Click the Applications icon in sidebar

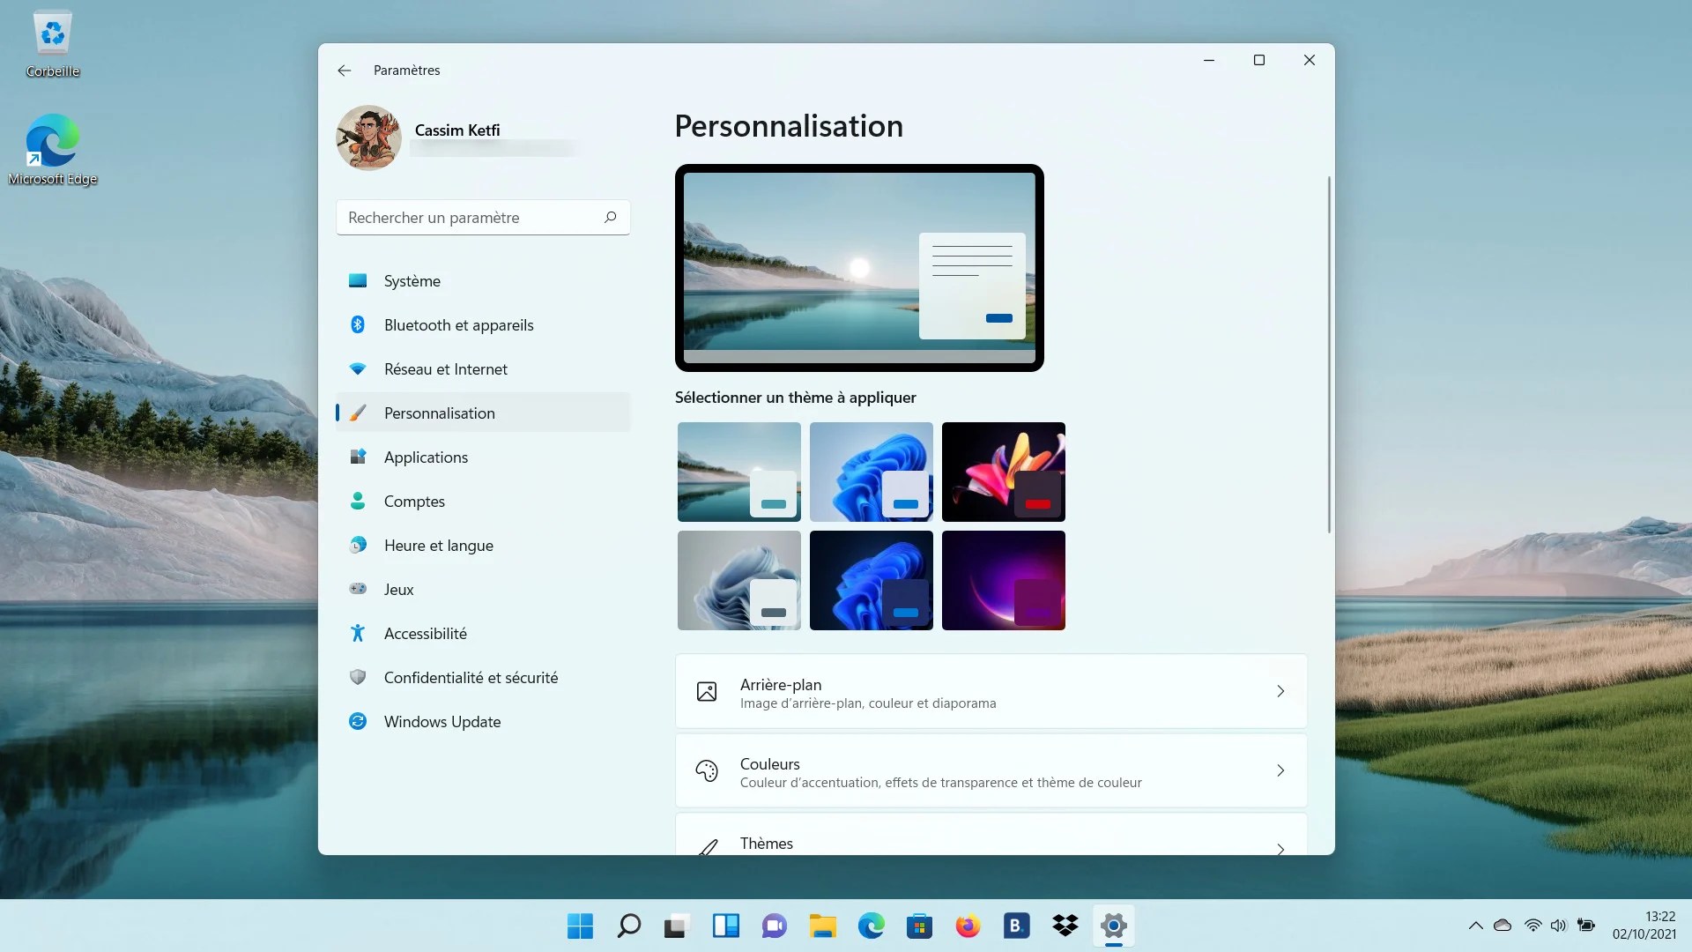pyautogui.click(x=358, y=457)
